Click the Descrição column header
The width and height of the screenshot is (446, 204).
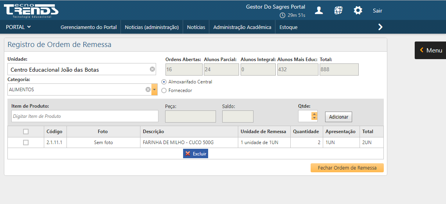189,132
